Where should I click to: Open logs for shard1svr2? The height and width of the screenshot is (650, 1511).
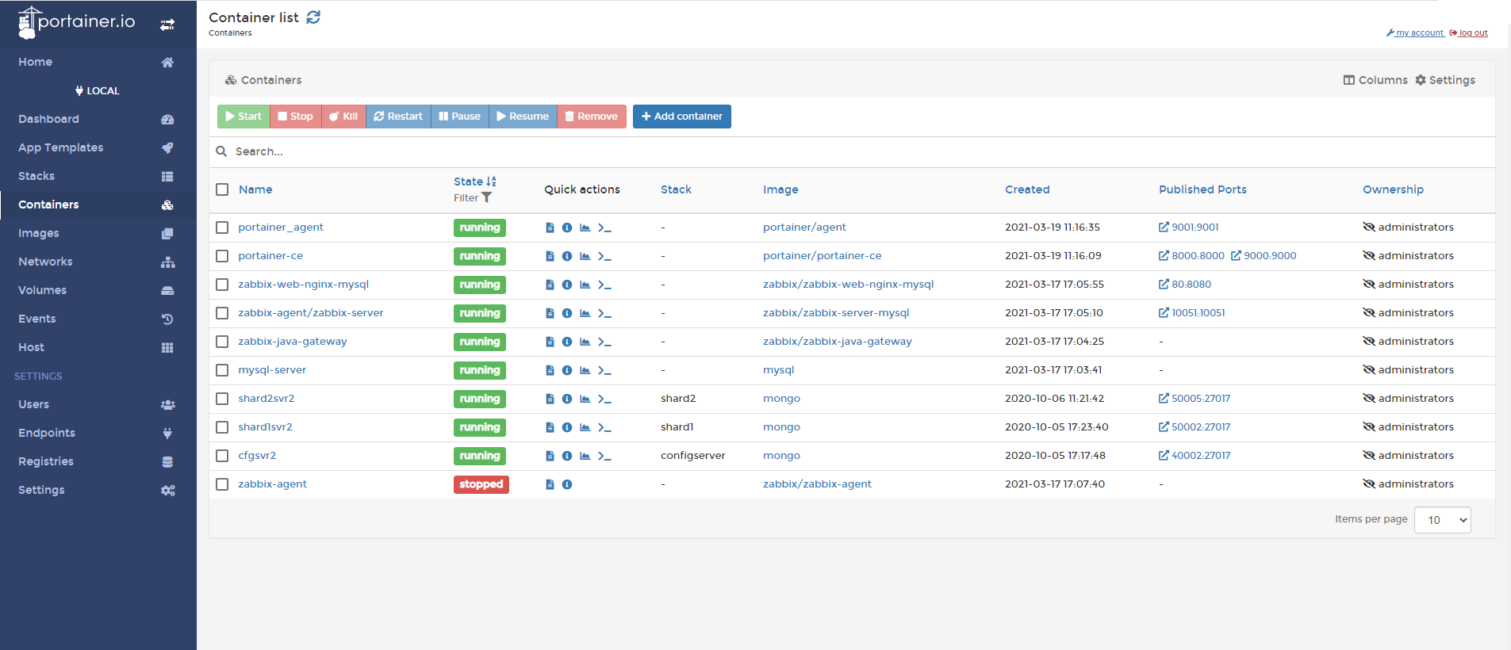pos(550,427)
